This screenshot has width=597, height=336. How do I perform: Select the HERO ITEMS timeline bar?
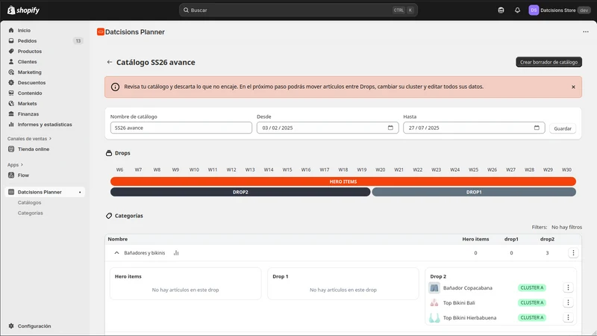tap(343, 181)
